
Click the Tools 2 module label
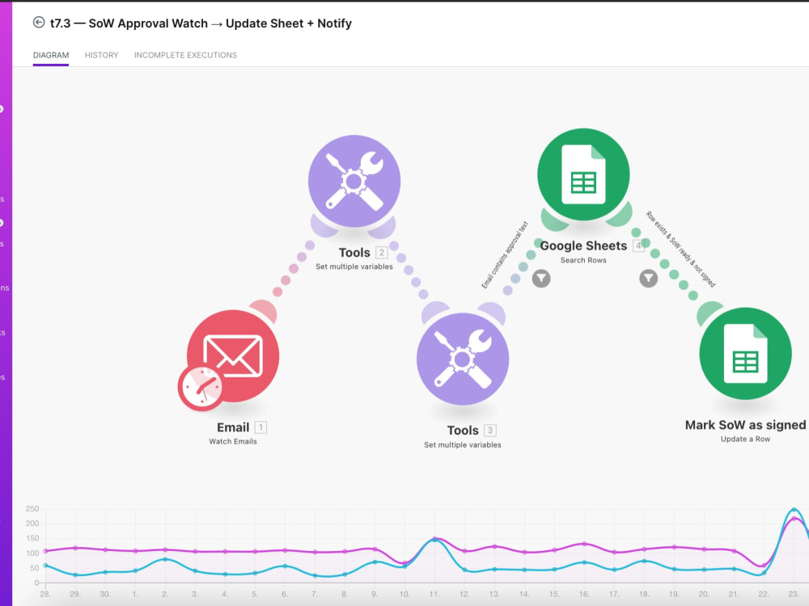point(354,252)
